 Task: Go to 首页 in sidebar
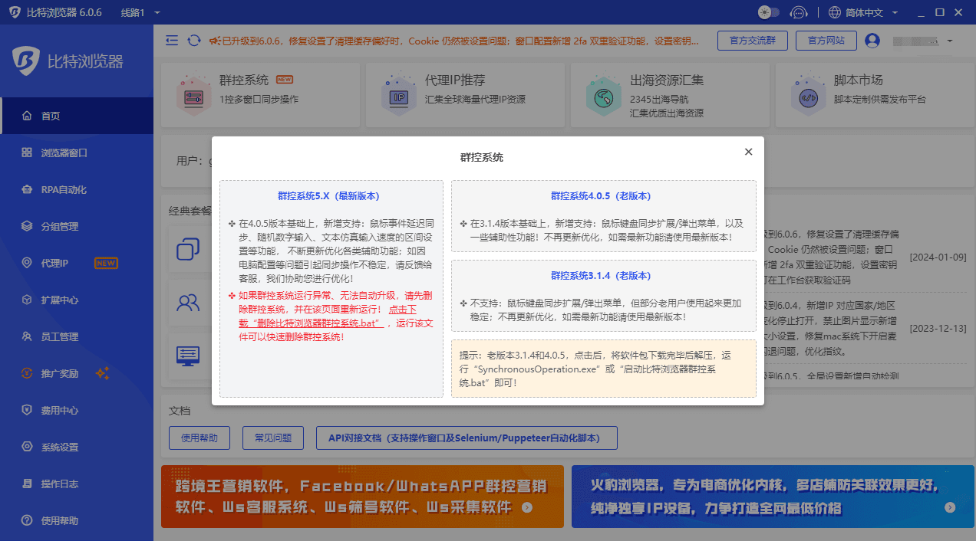(x=77, y=116)
